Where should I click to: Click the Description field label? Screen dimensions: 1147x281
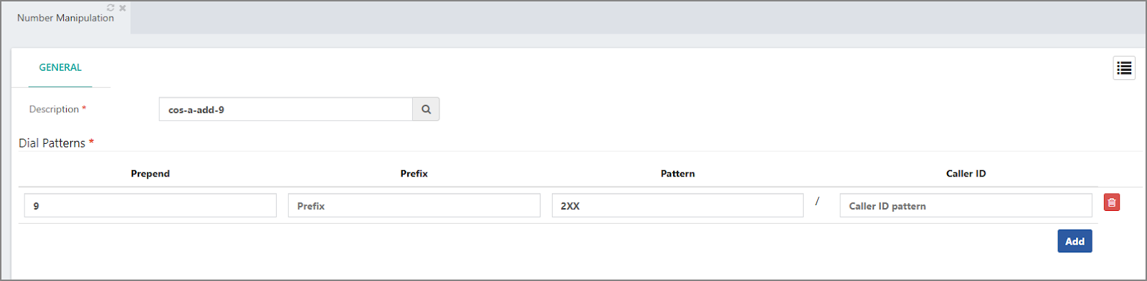[x=54, y=109]
